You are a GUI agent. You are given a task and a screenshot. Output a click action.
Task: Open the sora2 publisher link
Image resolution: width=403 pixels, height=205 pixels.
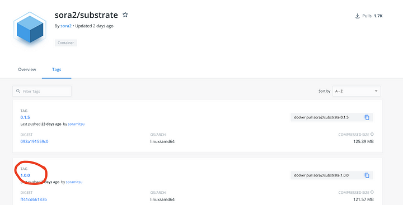[x=66, y=26]
